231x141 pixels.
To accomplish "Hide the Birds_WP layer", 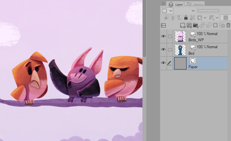I will (x=163, y=36).
